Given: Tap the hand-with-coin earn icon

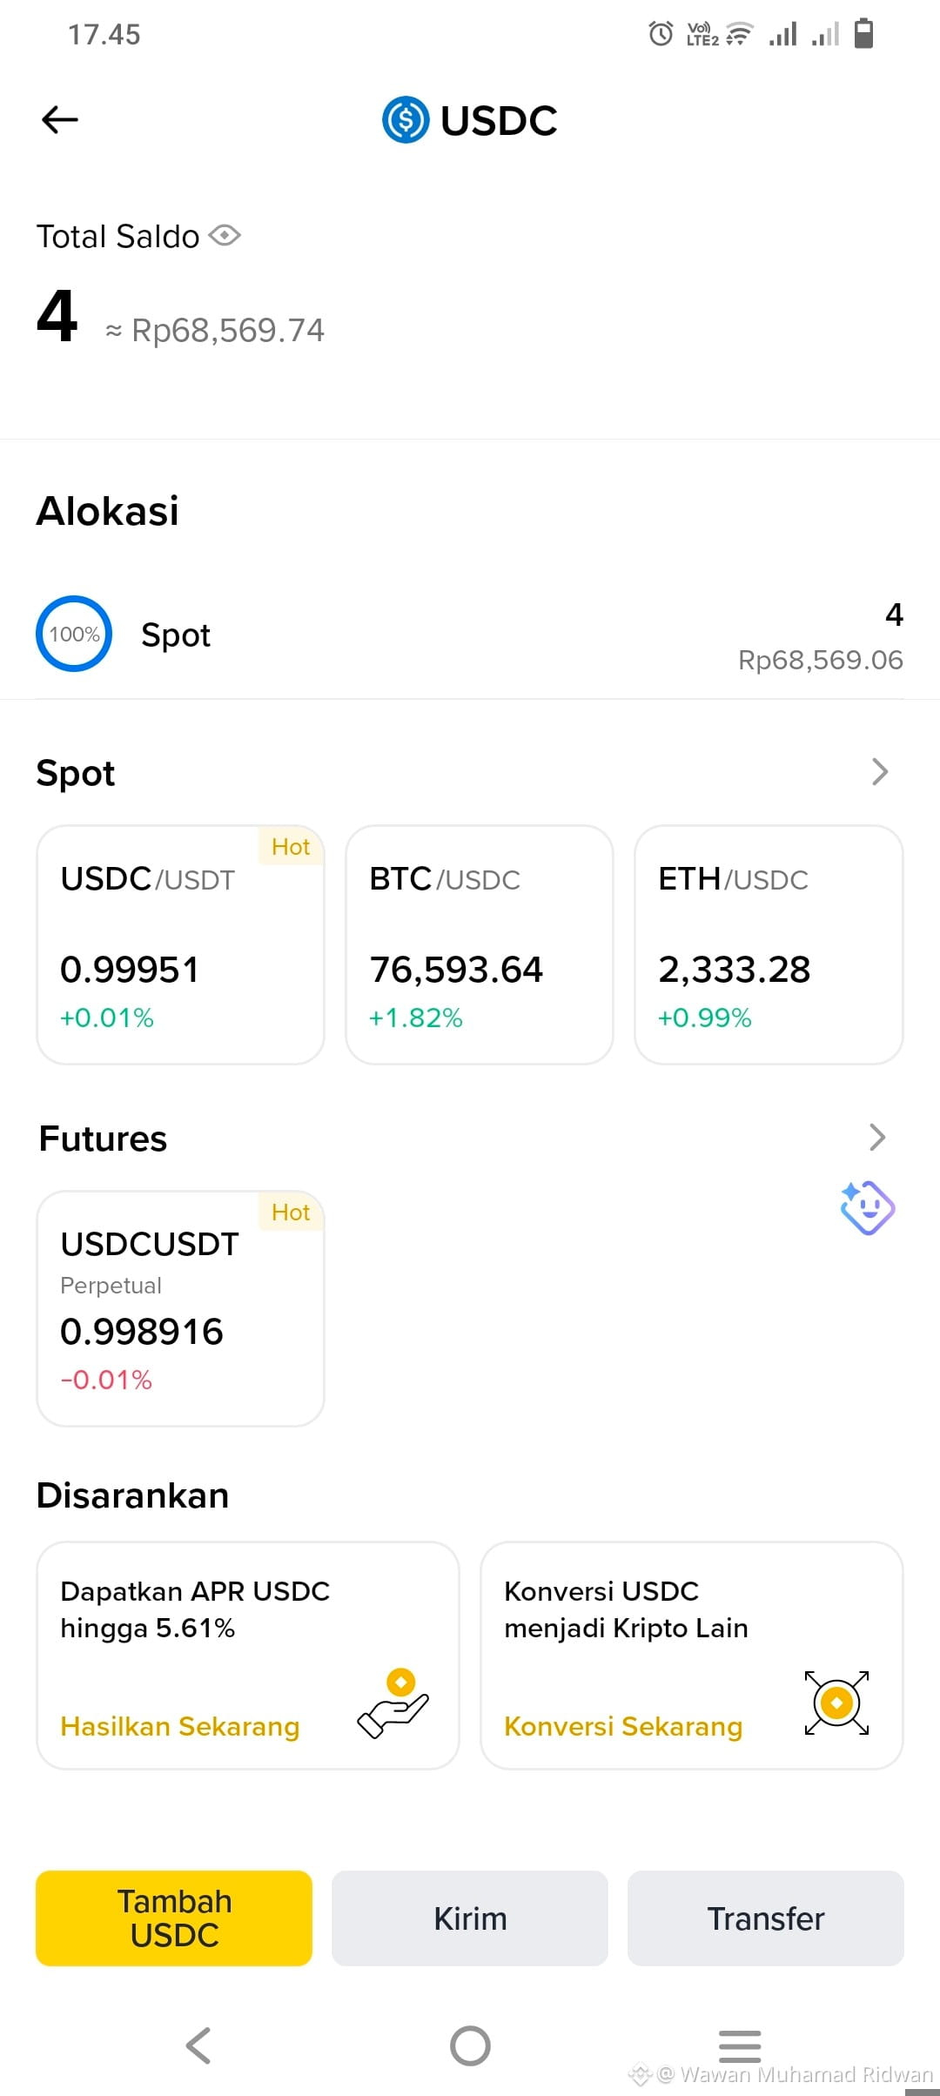Looking at the screenshot, I should pos(393,1703).
